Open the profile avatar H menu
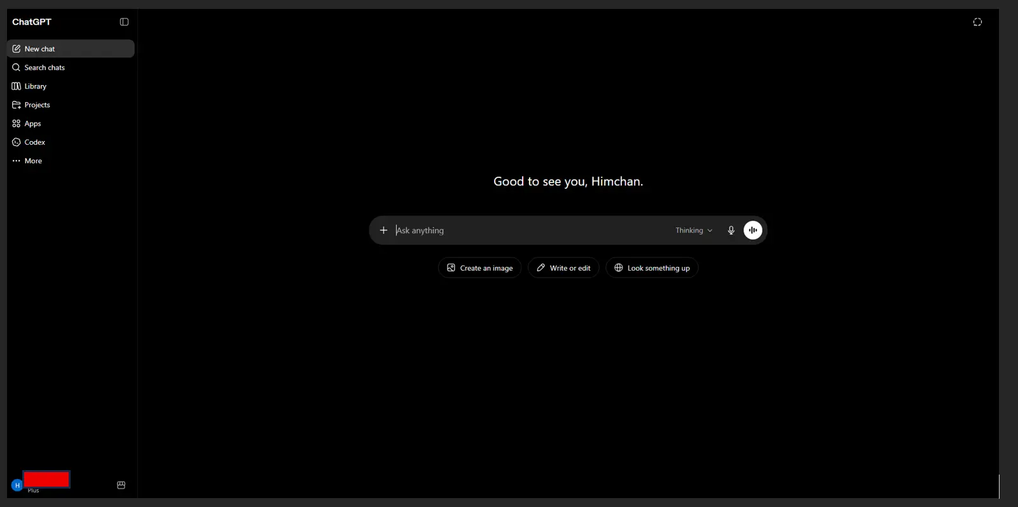The width and height of the screenshot is (1018, 507). (17, 485)
